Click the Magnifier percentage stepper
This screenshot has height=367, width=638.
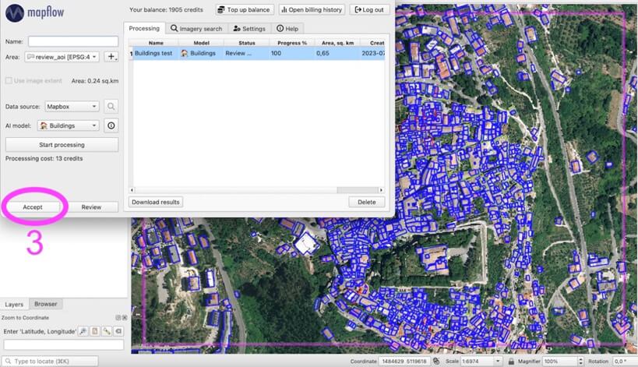580,362
